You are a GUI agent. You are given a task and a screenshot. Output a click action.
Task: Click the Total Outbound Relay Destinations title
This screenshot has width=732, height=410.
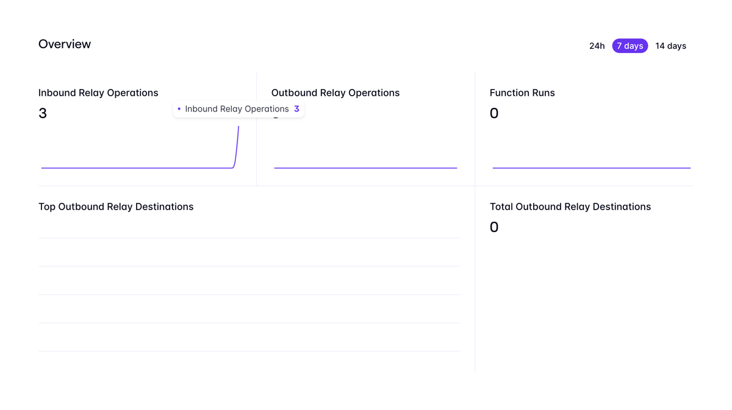pos(570,207)
